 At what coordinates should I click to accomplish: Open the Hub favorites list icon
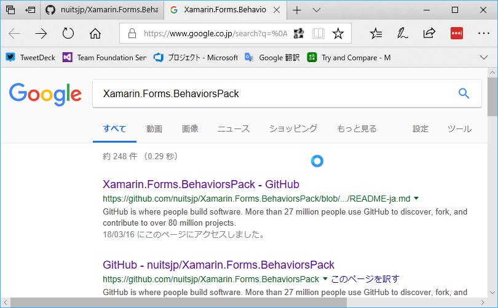[x=376, y=33]
